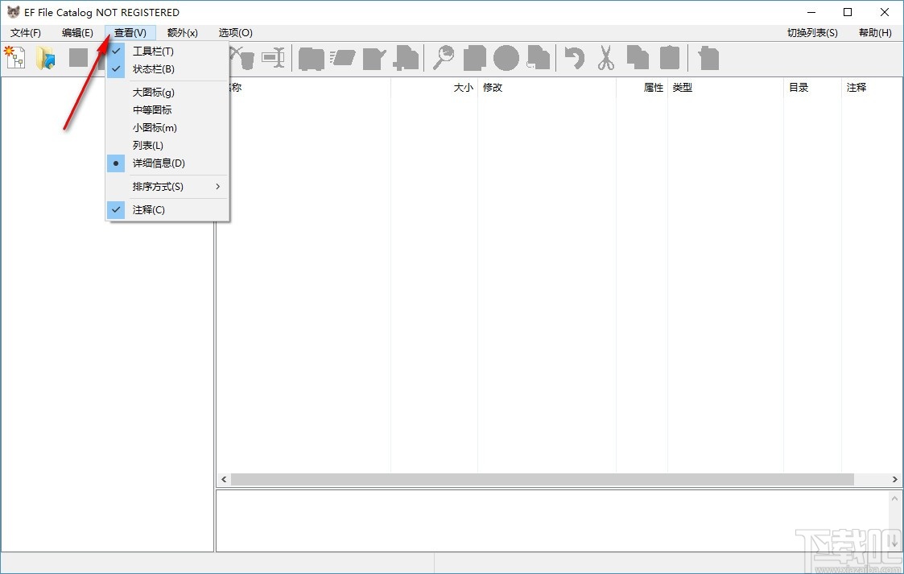Click the paste toolbar icon

coord(670,57)
